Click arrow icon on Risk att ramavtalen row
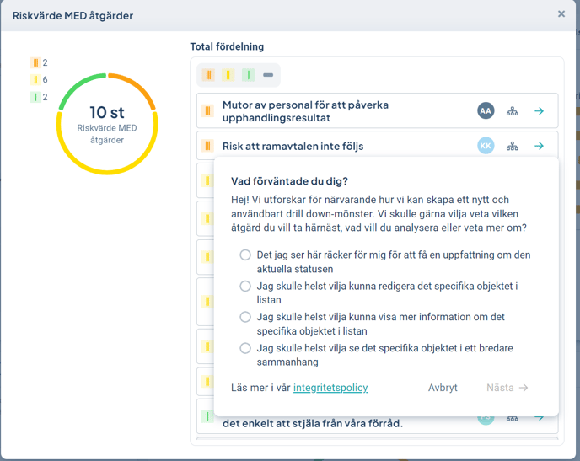Viewport: 580px width, 461px height. (539, 147)
